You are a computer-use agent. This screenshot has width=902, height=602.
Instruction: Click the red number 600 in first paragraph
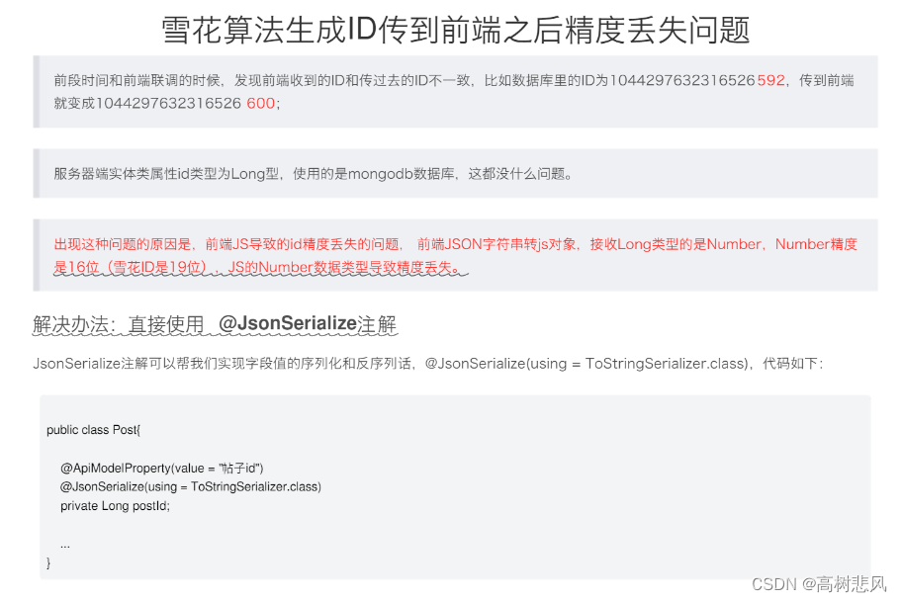(260, 104)
